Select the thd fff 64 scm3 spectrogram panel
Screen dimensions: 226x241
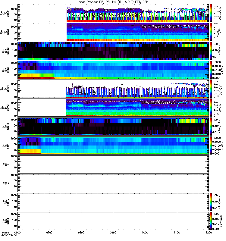pos(113,108)
